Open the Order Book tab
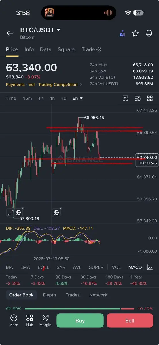Screen dimensions: 159x345 (x=21, y=295)
